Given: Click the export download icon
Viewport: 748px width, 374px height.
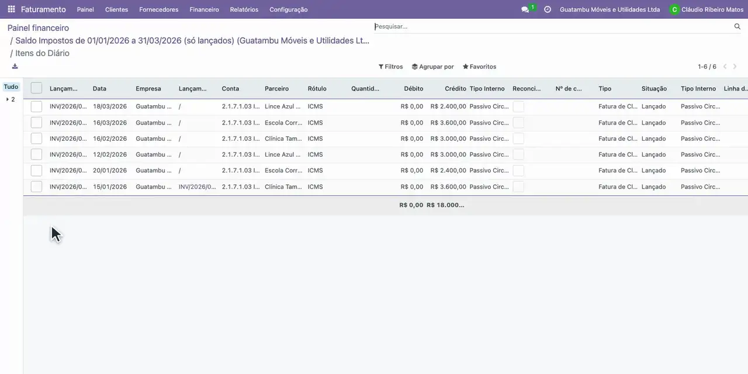Looking at the screenshot, I should point(15,66).
